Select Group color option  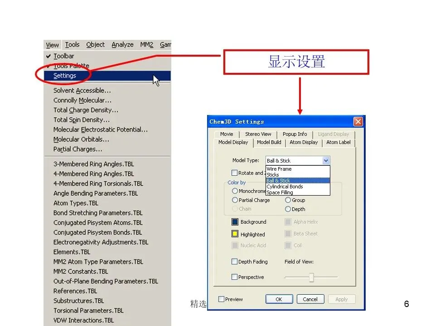point(288,200)
